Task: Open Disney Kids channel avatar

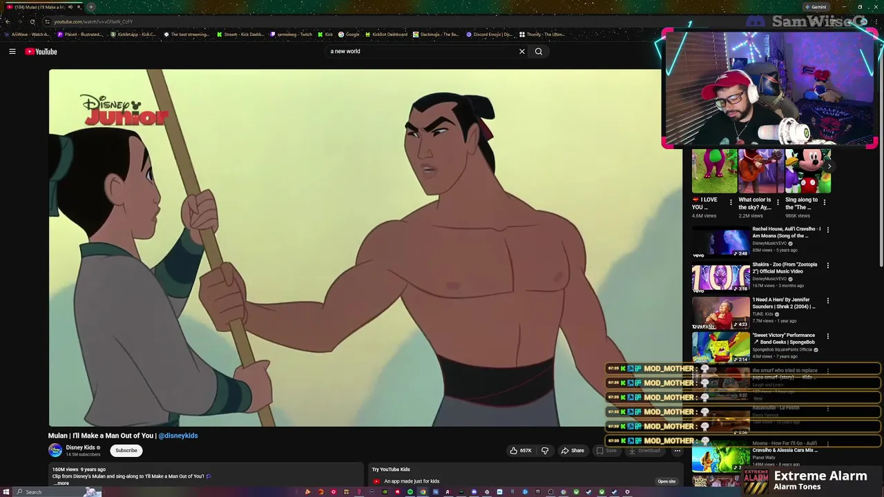Action: coord(55,450)
